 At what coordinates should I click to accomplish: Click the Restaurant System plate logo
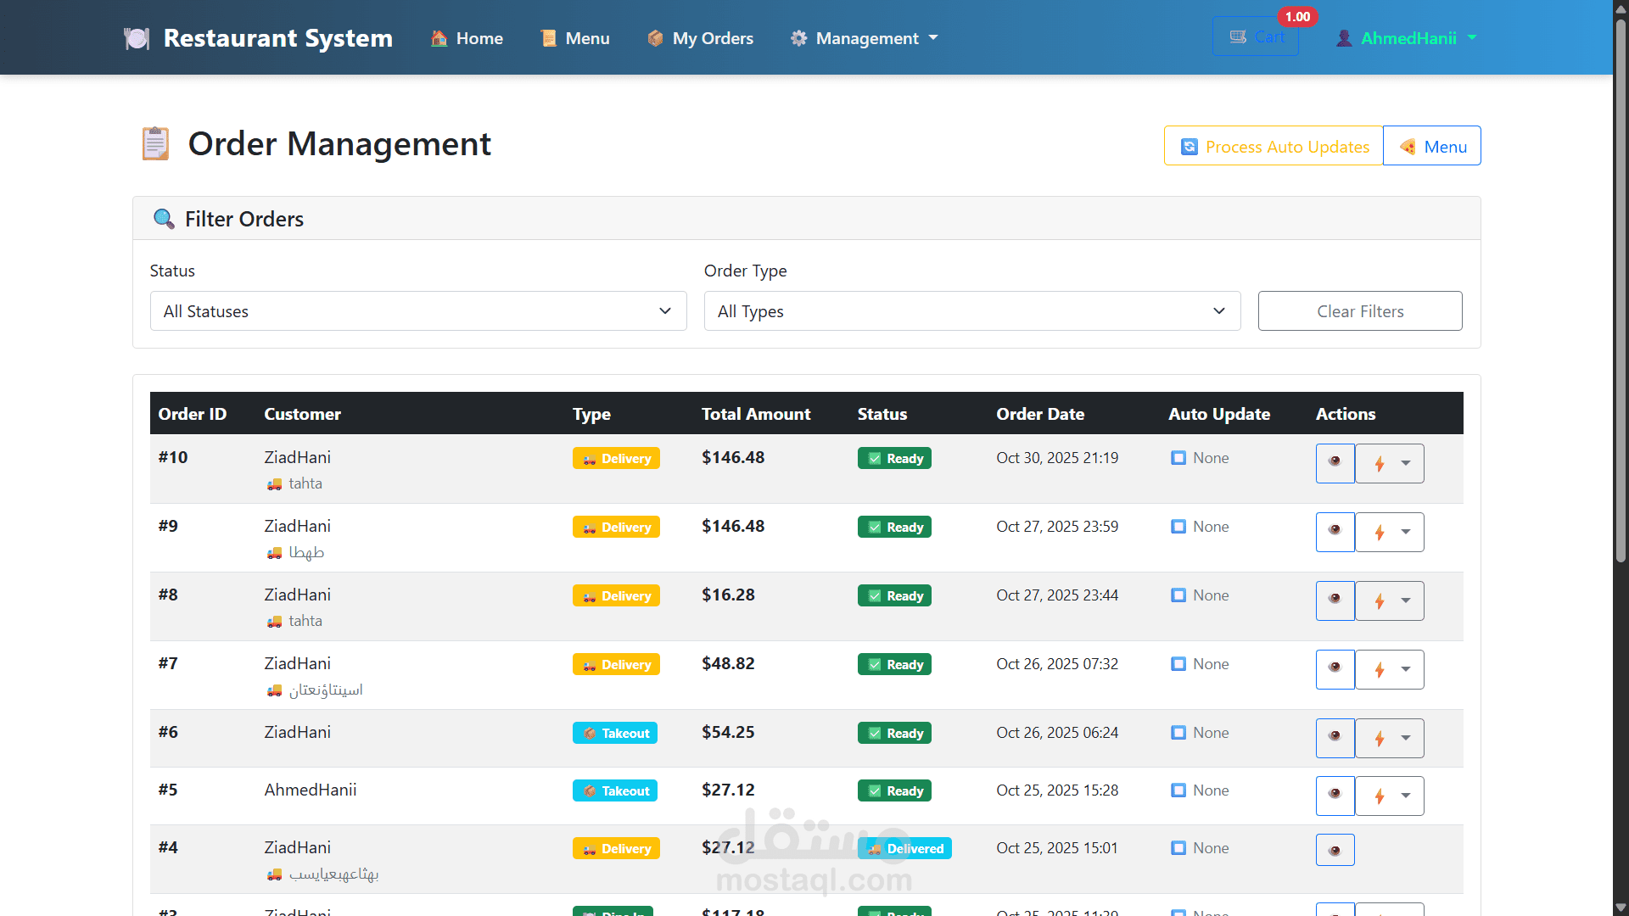pyautogui.click(x=136, y=38)
